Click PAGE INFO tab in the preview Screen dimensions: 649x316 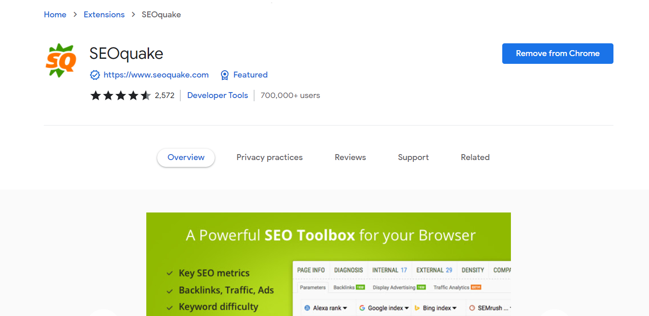(311, 270)
